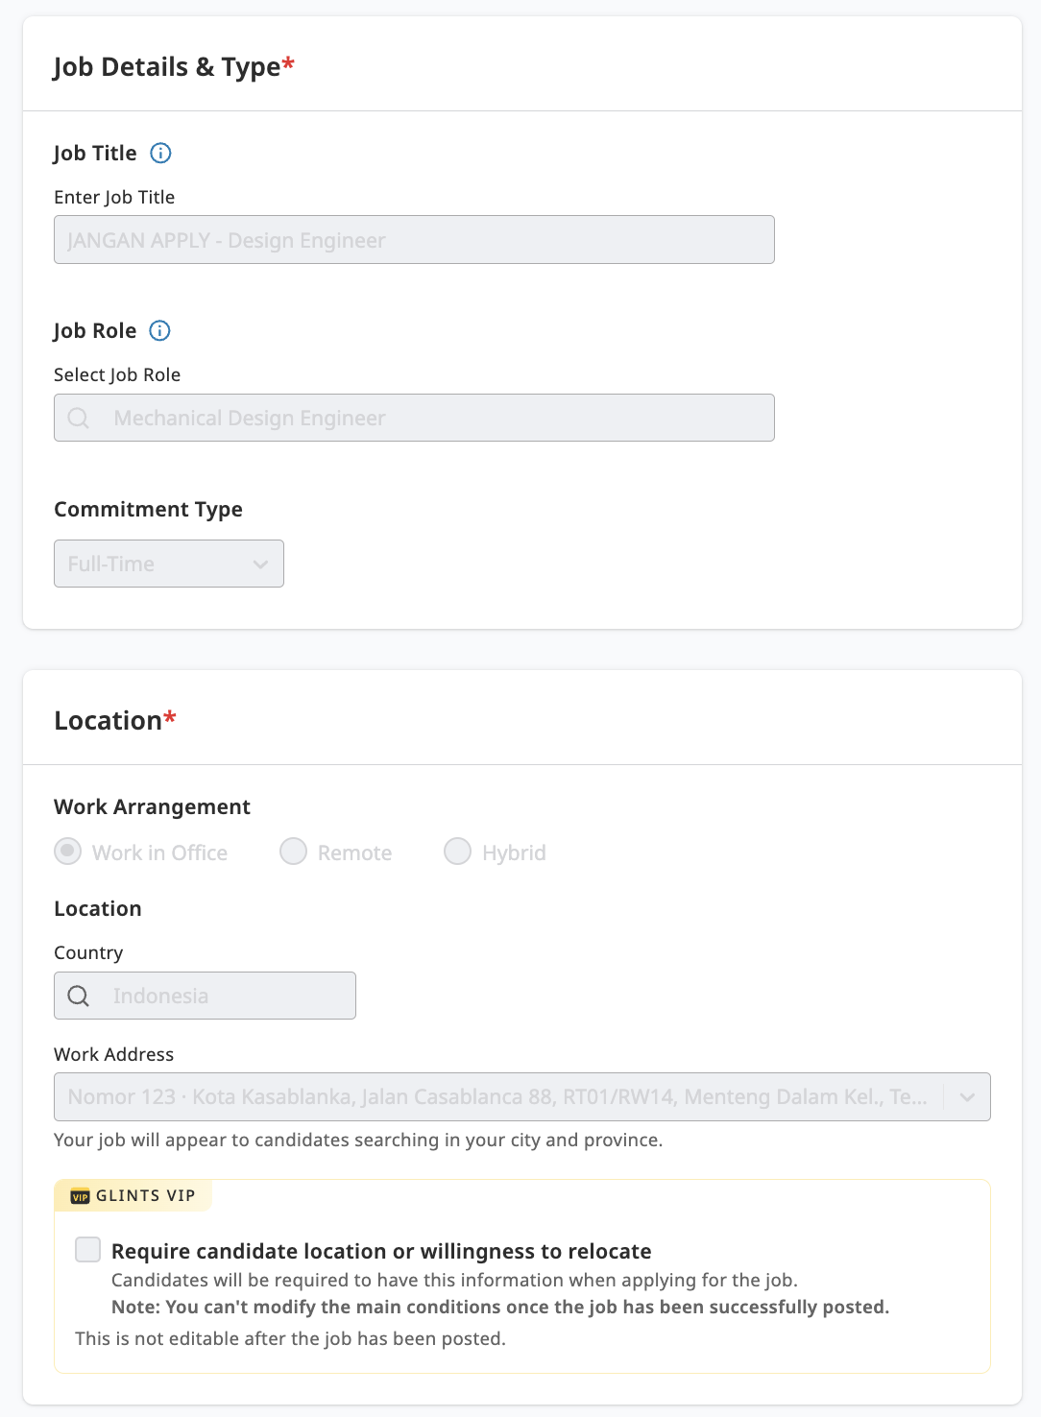Click the magnifier icon in the Country field

78,996
